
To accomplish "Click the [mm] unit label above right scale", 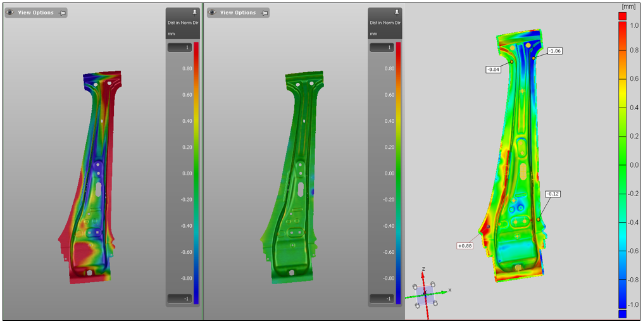I will coord(629,6).
